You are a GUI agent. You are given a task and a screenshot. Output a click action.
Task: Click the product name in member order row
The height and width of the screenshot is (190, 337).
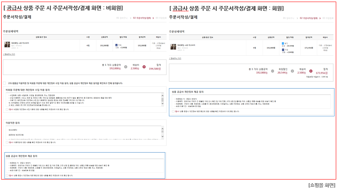[x=186, y=45]
